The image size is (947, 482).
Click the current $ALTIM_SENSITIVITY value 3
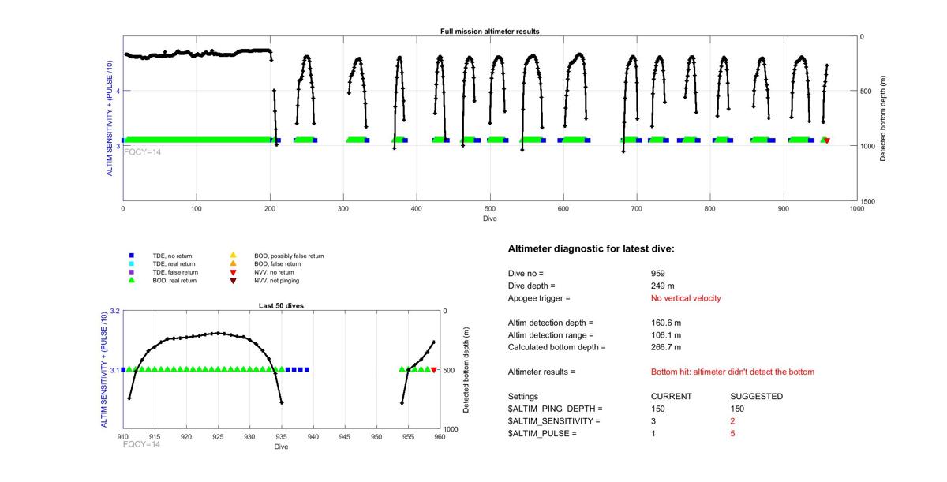tap(653, 421)
